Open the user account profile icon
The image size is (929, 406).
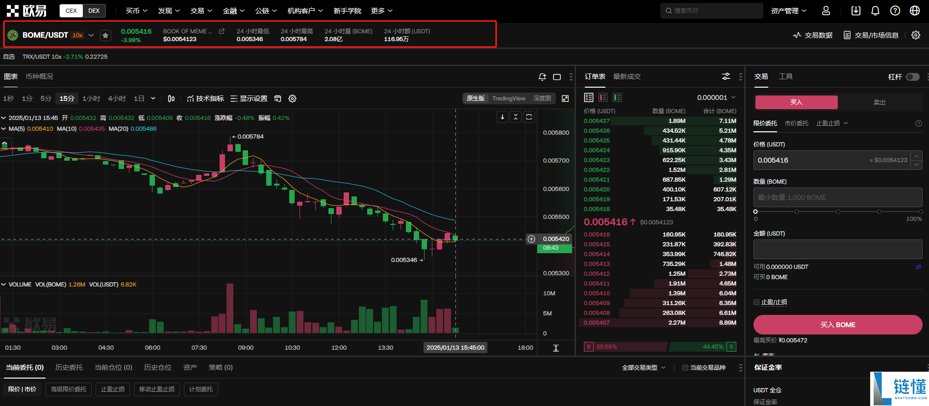tap(826, 11)
